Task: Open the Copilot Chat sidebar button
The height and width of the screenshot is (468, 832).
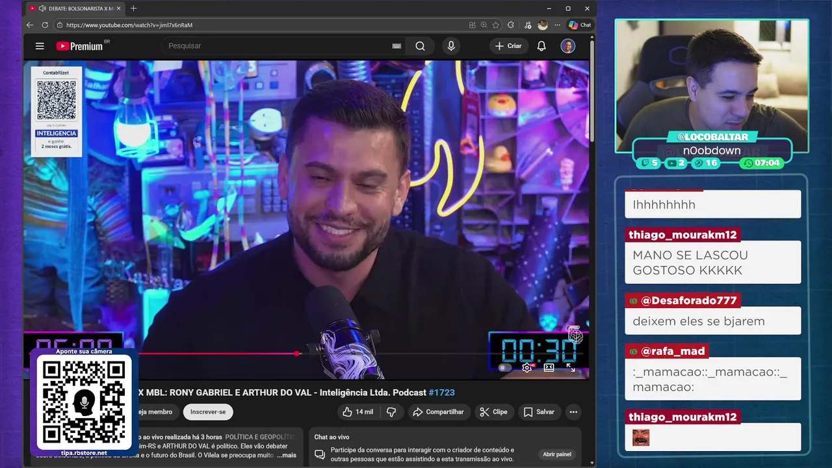Action: [x=580, y=25]
